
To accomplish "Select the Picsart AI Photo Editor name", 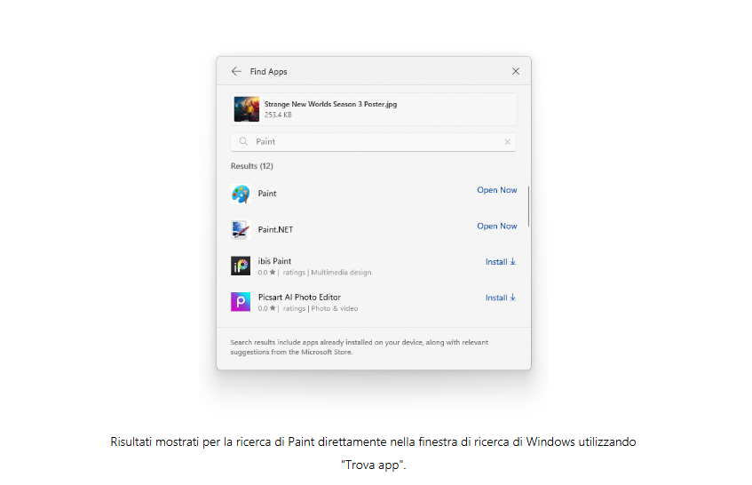I will click(x=299, y=297).
